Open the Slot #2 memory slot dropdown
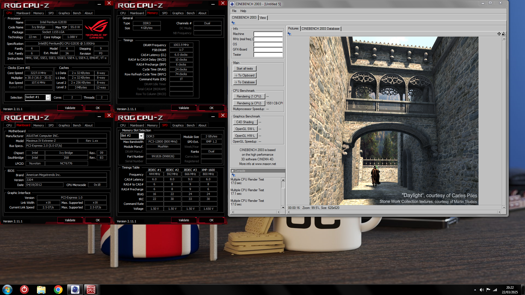This screenshot has width=525, height=295. (141, 136)
